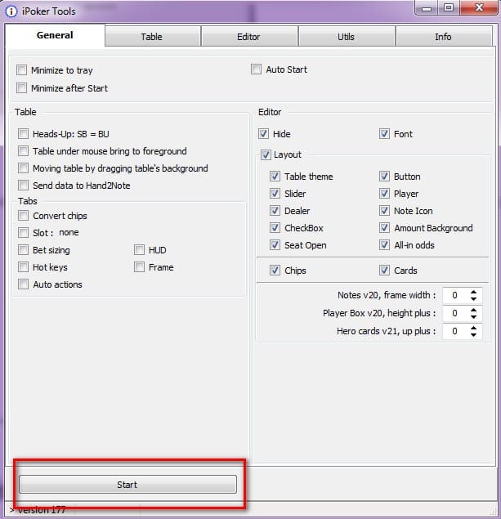
Task: Increase Notes v20 frame width value
Action: pos(473,292)
